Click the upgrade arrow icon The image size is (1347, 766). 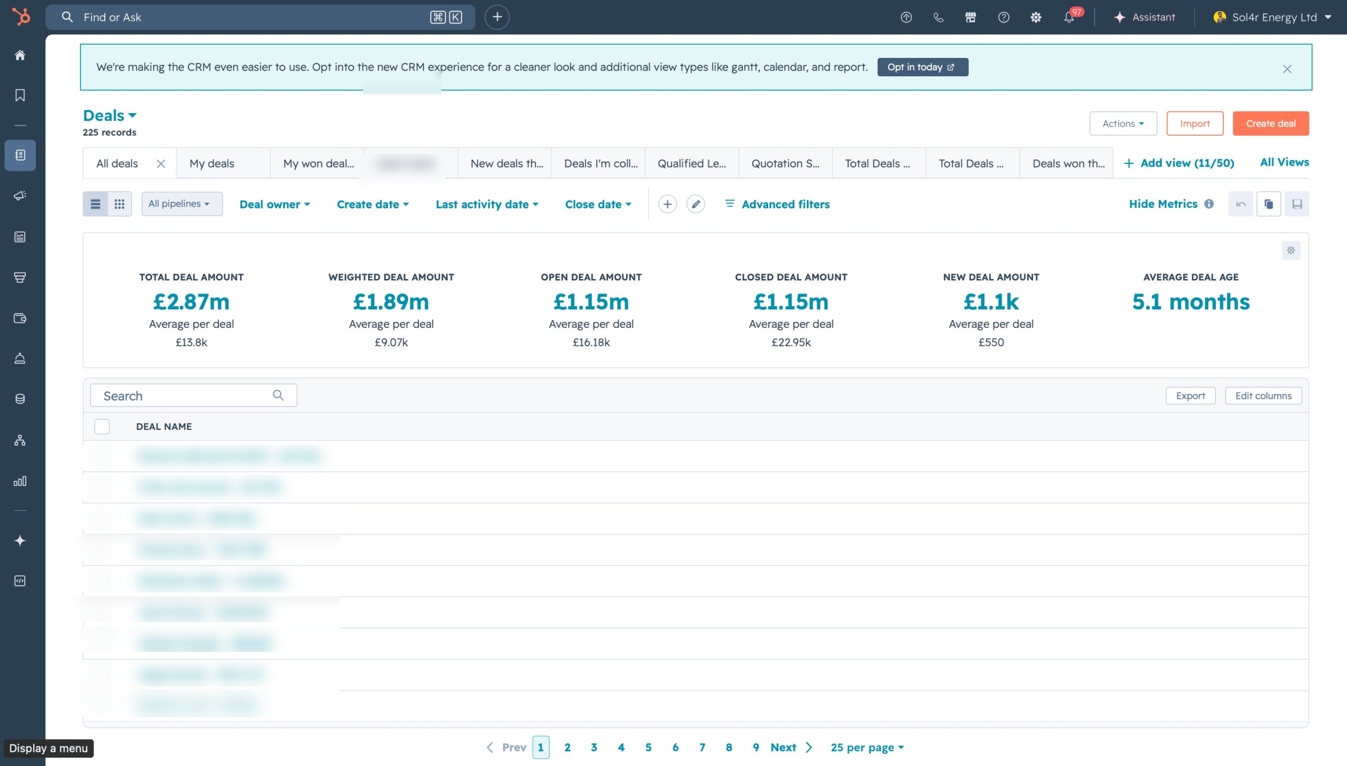click(x=906, y=17)
